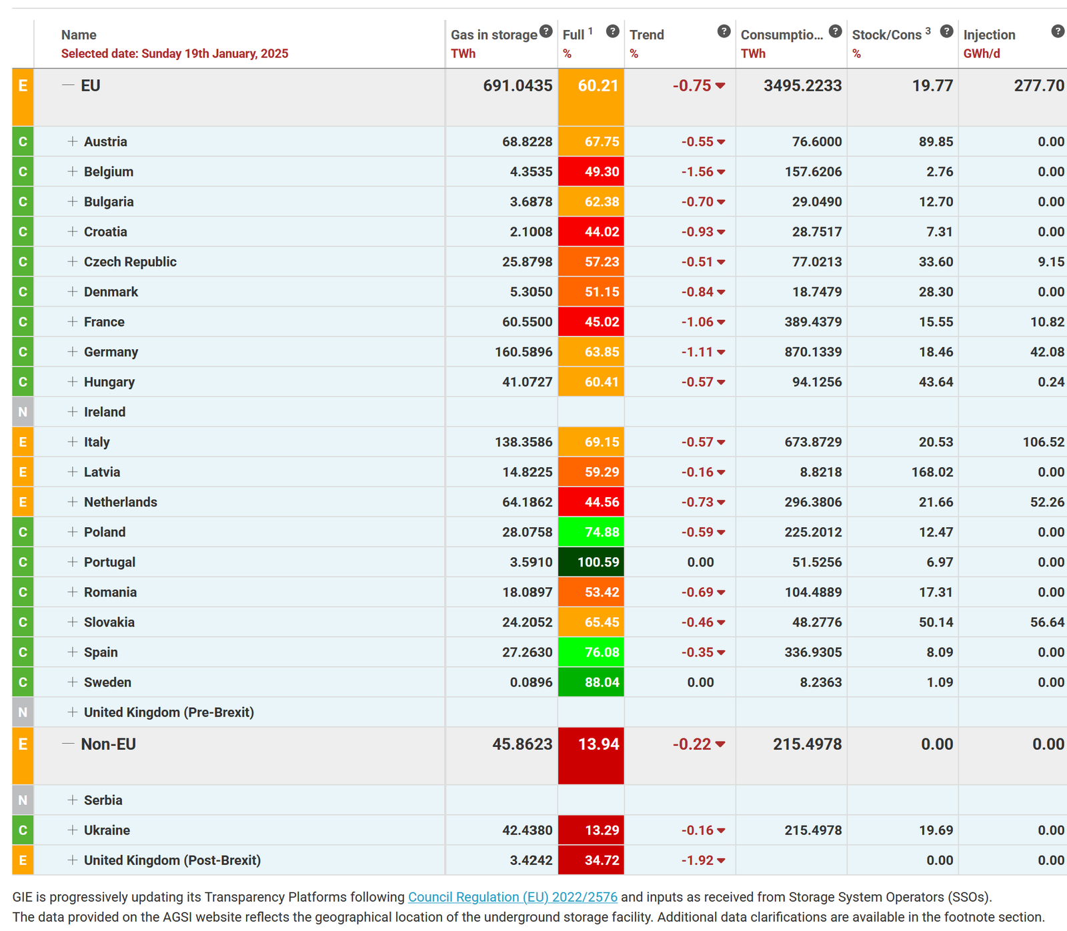Click green C status badge for Austria
1067x931 pixels.
click(23, 142)
